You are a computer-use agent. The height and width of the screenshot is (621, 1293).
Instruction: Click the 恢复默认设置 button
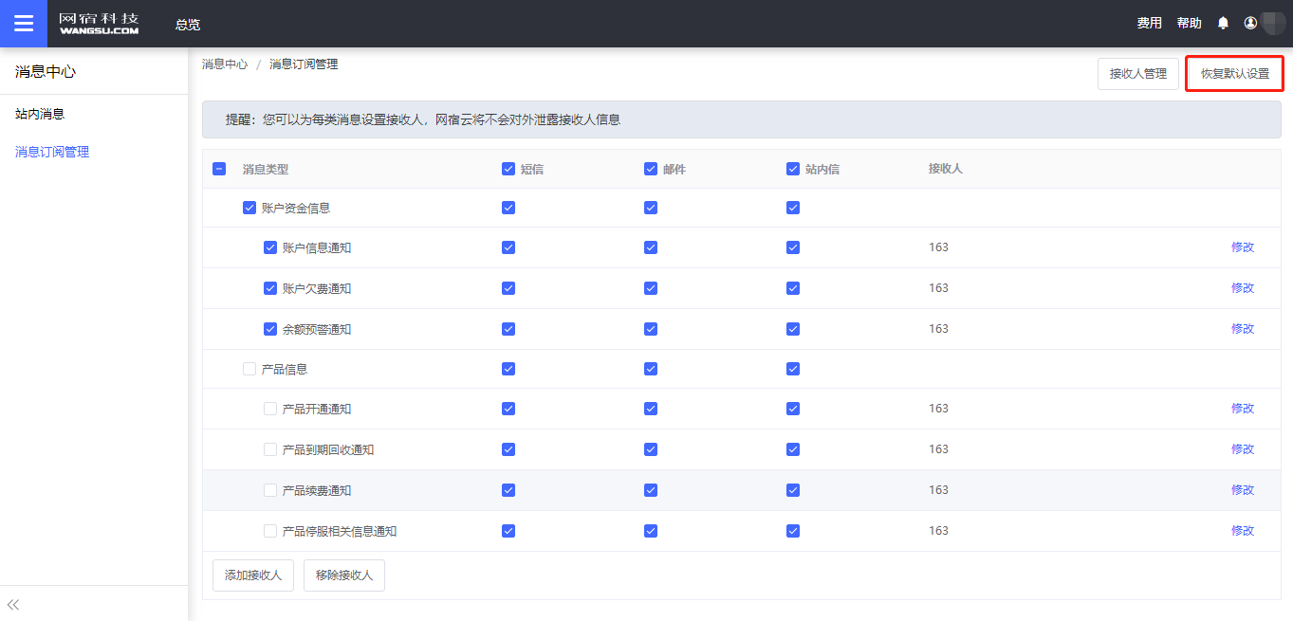(1234, 74)
